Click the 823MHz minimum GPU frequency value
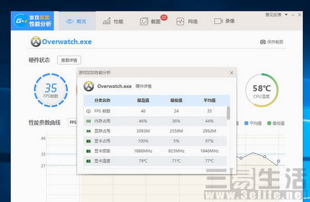 click(x=176, y=151)
